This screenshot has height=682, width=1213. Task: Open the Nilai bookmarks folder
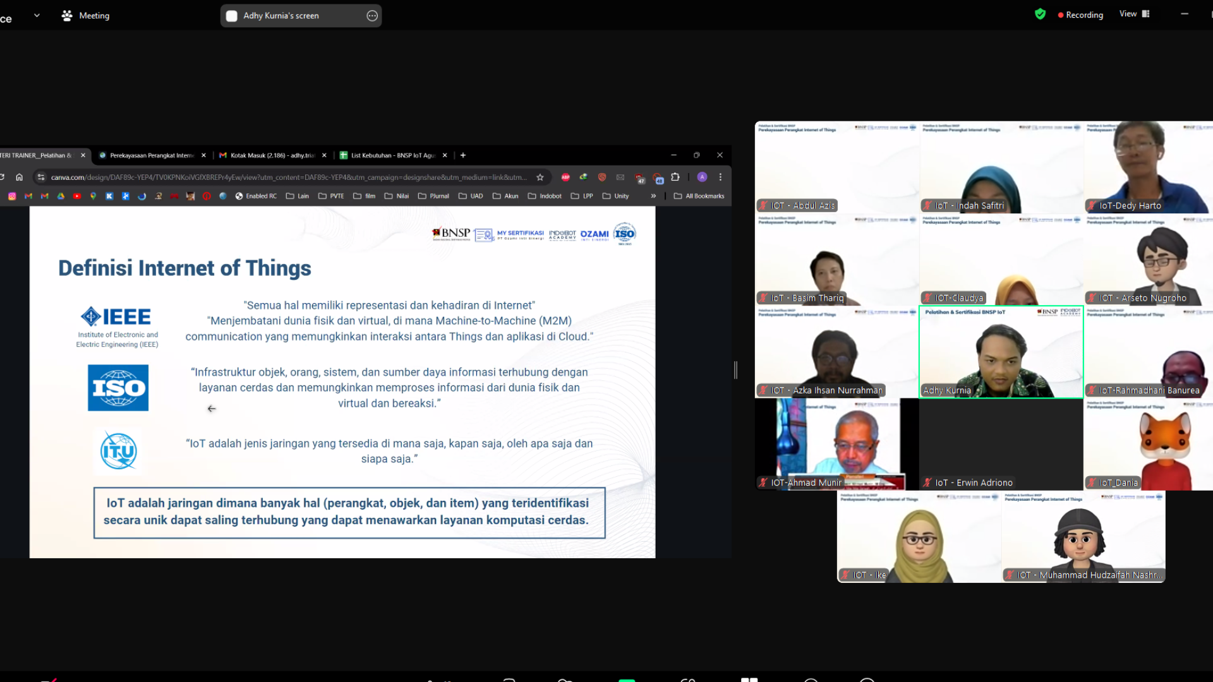point(397,196)
